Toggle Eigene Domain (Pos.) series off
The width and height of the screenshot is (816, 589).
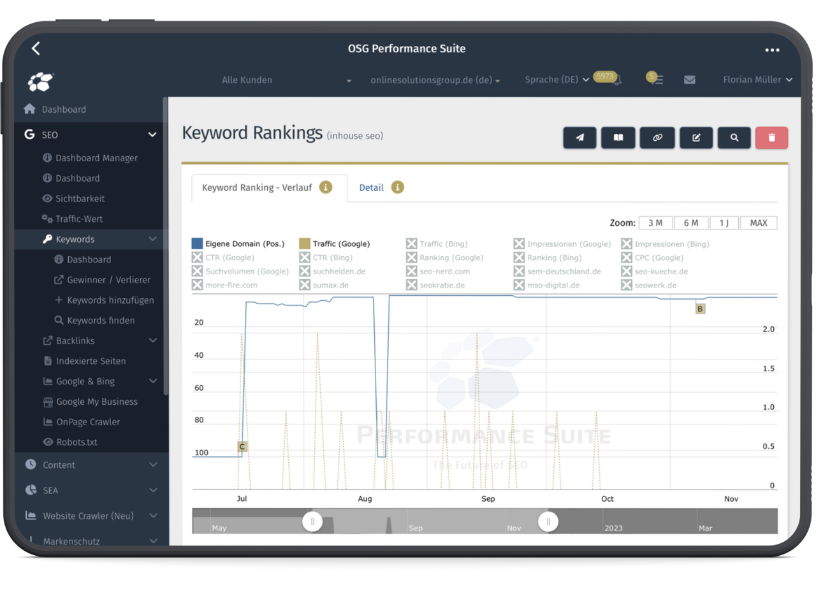238,244
